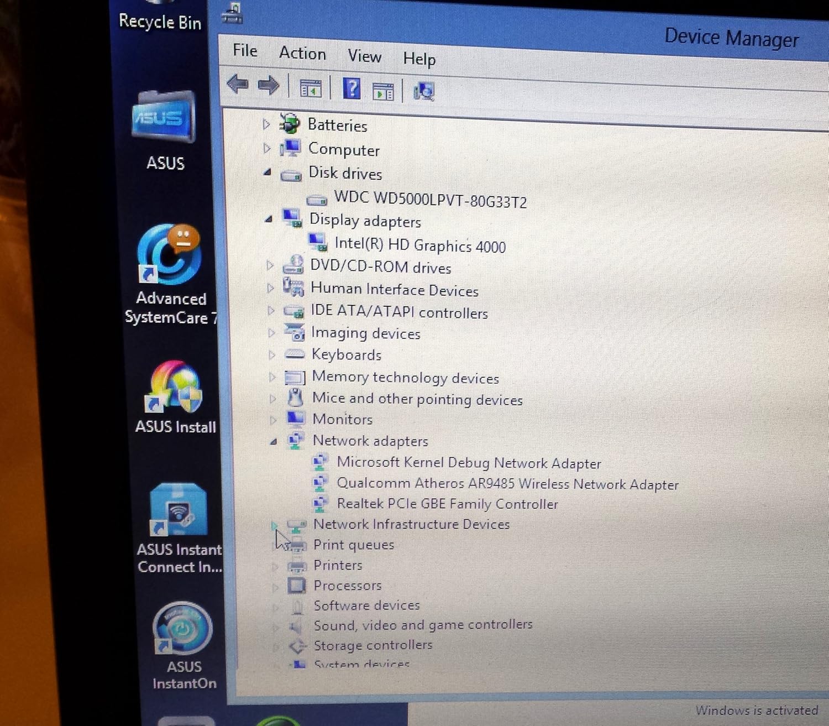Select the Display adapters icon
The width and height of the screenshot is (829, 726).
tap(292, 218)
